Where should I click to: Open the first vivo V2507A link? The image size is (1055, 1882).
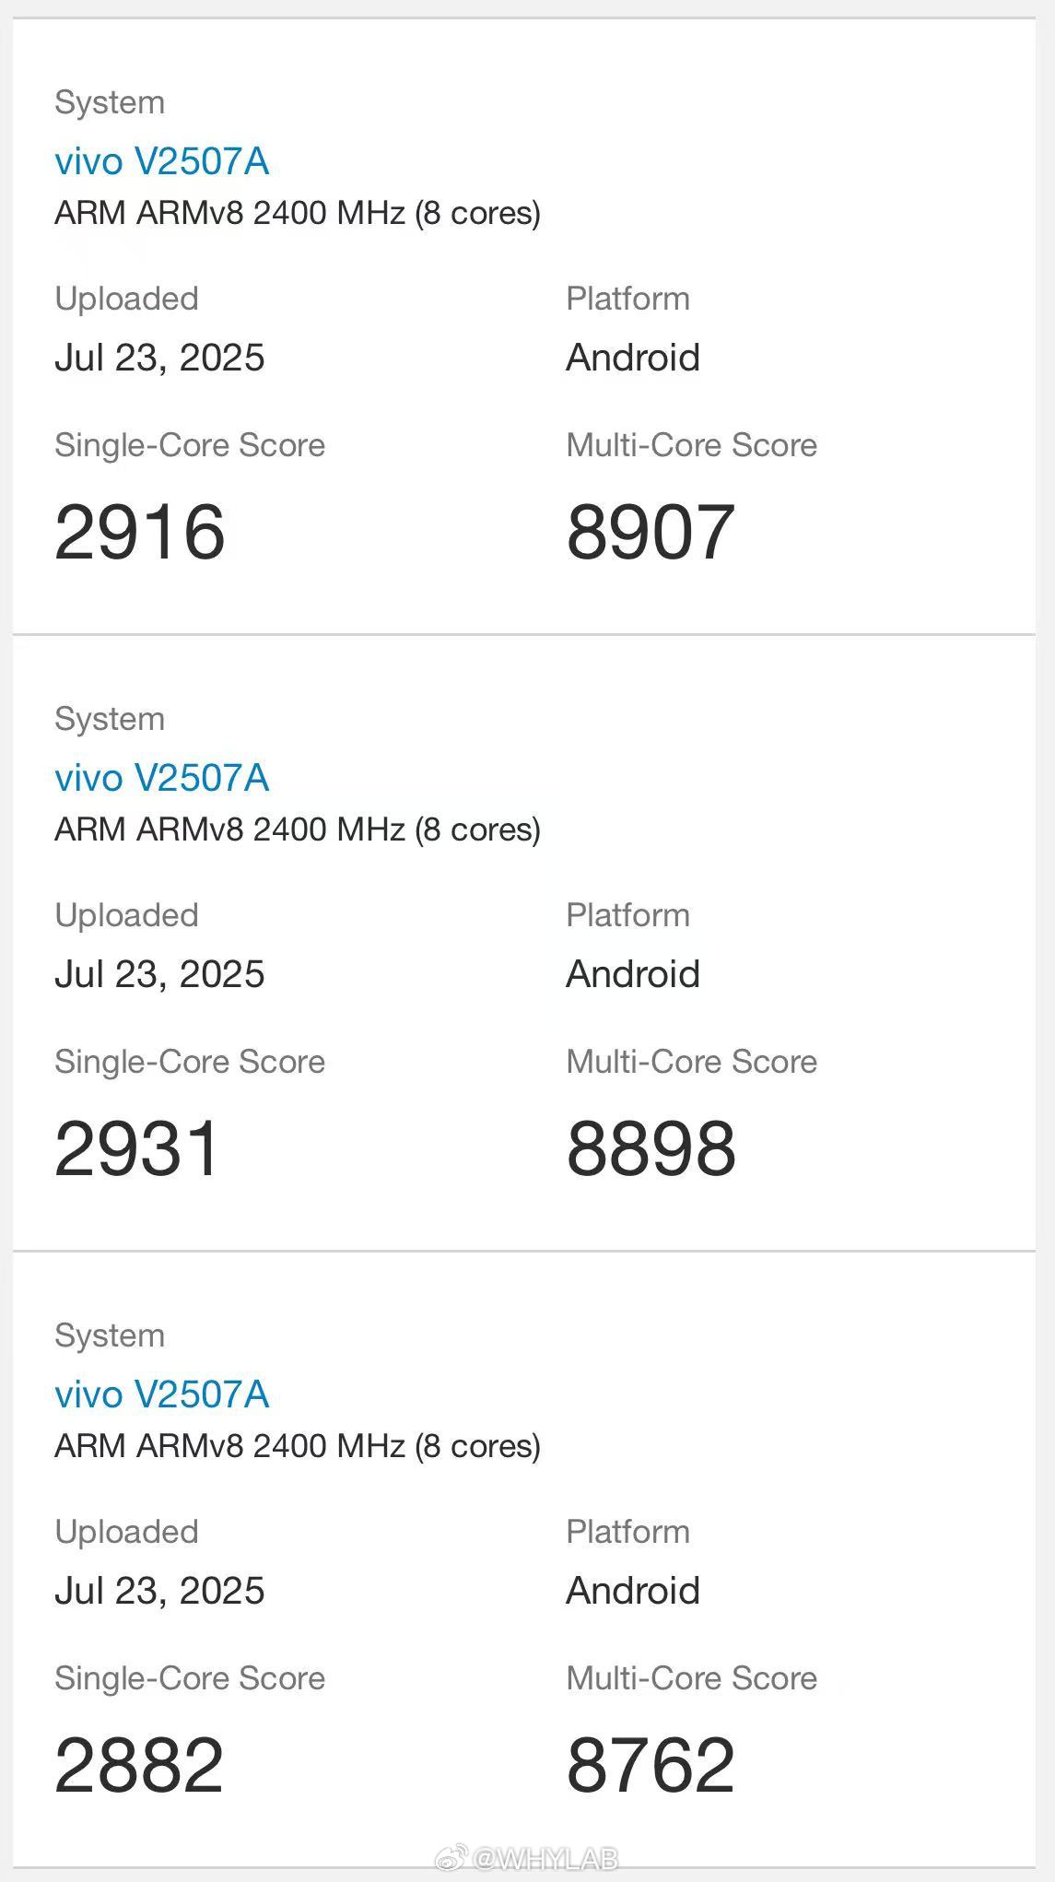click(x=162, y=161)
